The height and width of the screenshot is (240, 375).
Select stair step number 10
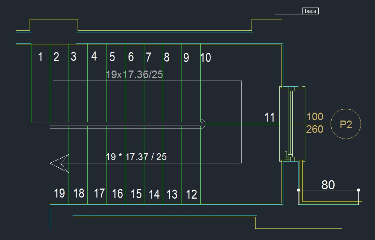(205, 58)
